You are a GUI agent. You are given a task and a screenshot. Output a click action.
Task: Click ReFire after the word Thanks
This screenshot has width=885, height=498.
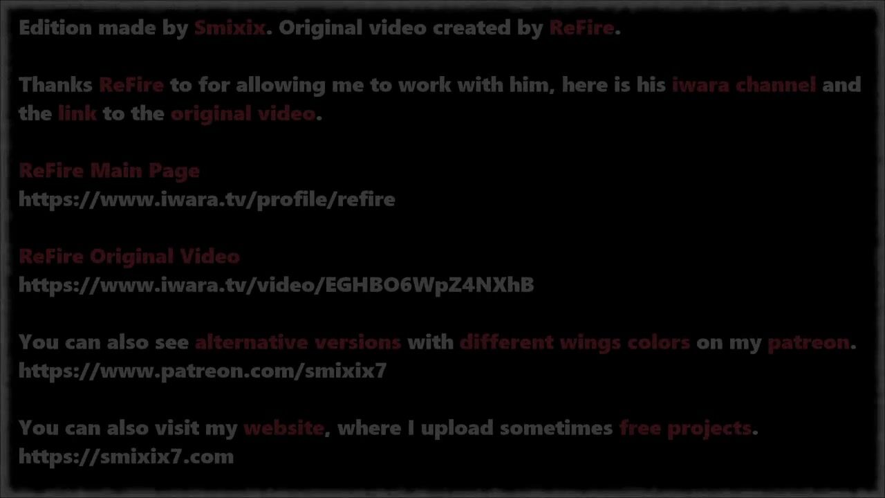coord(131,84)
